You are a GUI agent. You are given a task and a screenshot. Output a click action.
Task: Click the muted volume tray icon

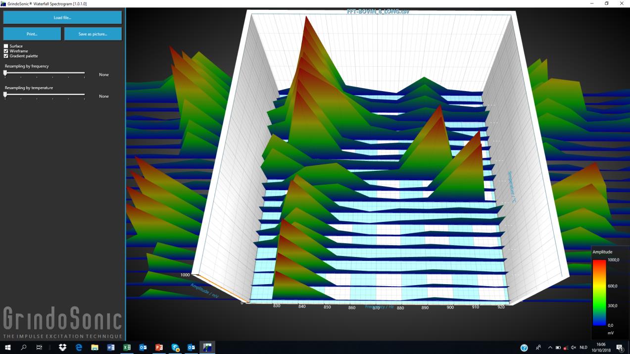pyautogui.click(x=574, y=348)
